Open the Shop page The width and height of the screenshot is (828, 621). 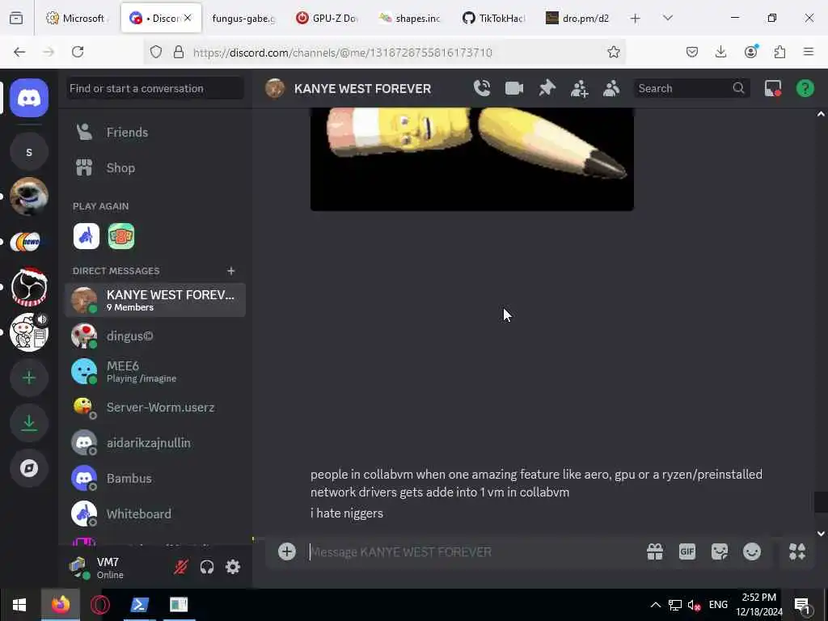coord(155,168)
